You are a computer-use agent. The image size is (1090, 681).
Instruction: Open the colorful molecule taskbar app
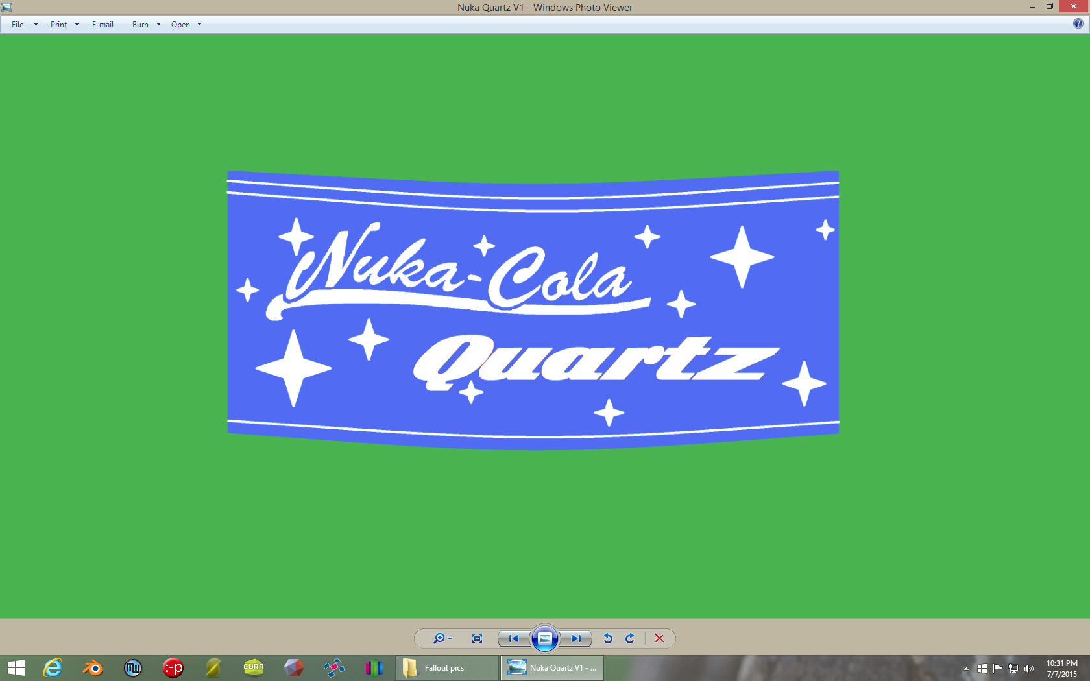click(x=333, y=668)
